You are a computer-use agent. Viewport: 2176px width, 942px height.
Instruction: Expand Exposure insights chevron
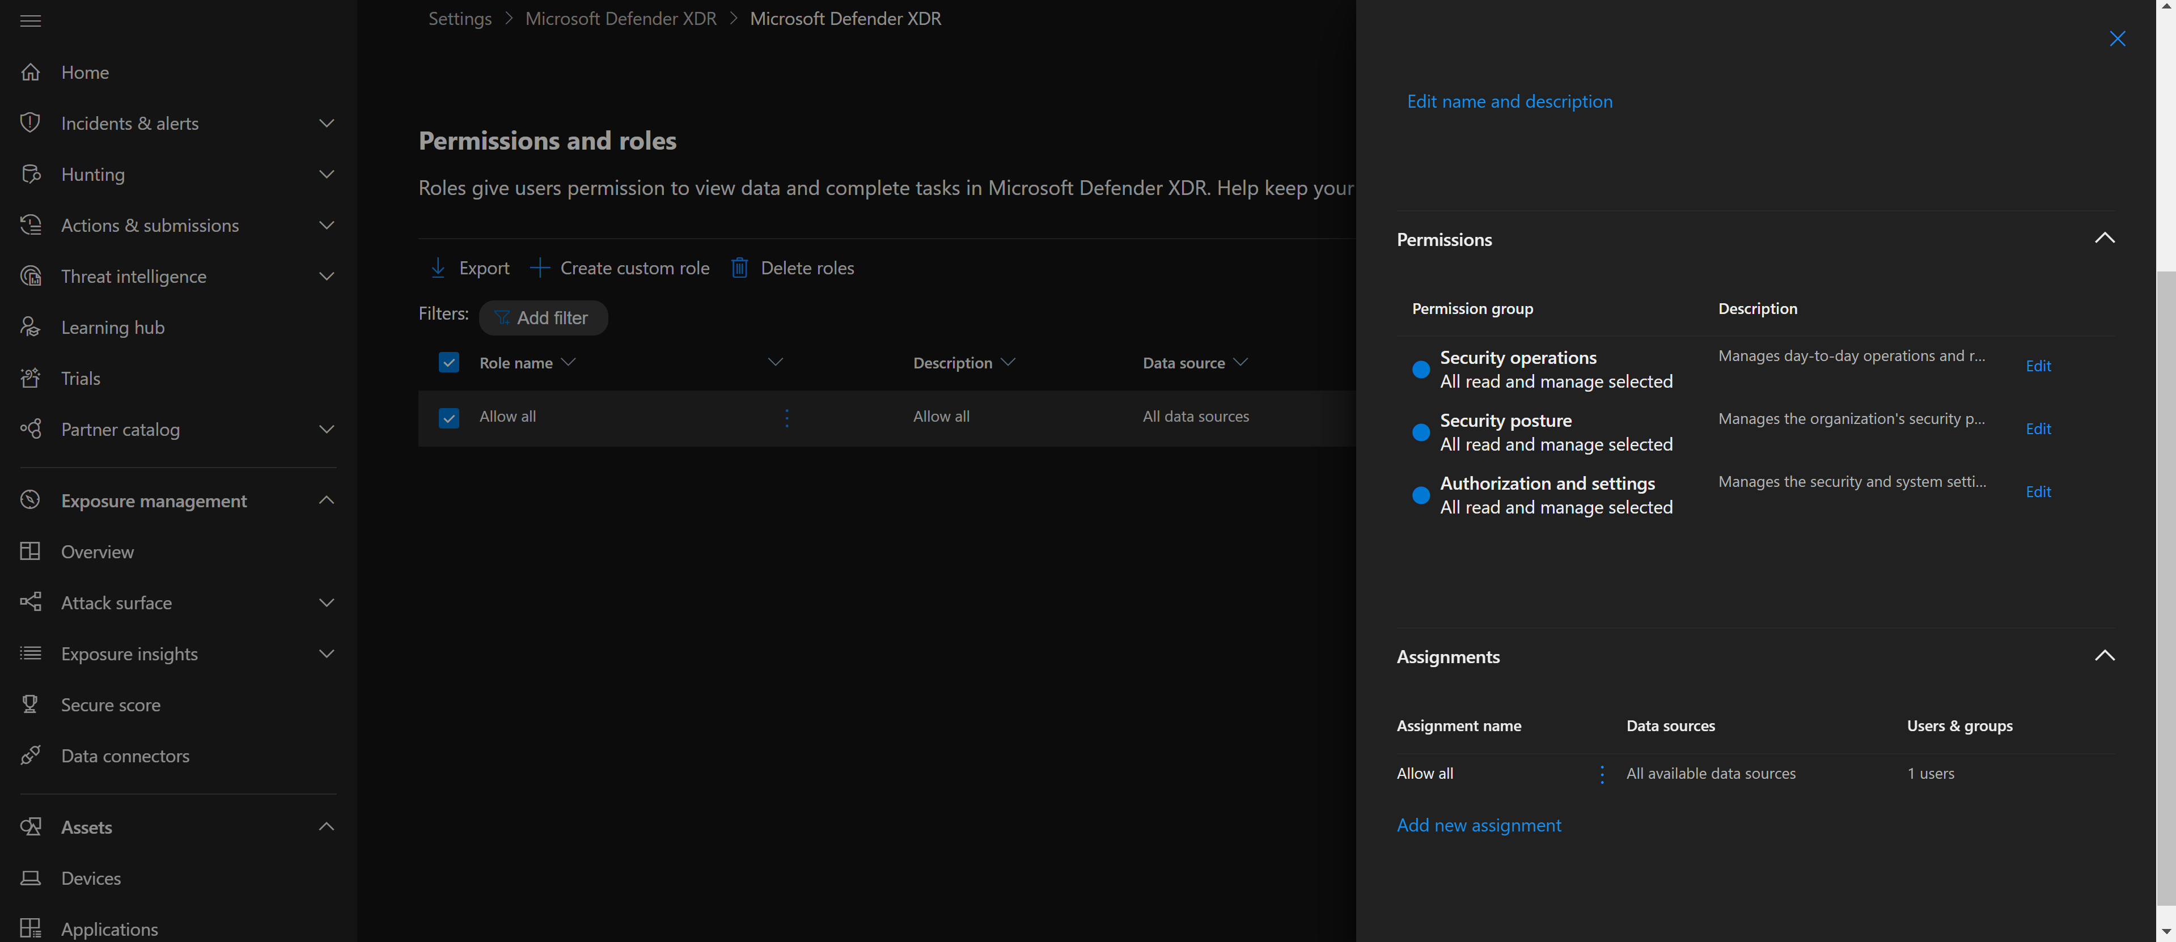(x=327, y=654)
